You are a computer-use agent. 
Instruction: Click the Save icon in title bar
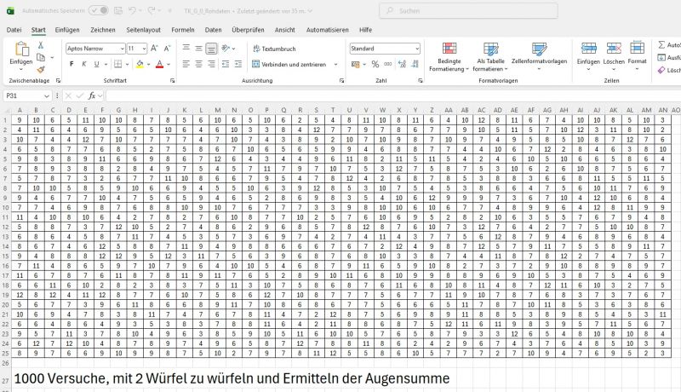point(117,10)
